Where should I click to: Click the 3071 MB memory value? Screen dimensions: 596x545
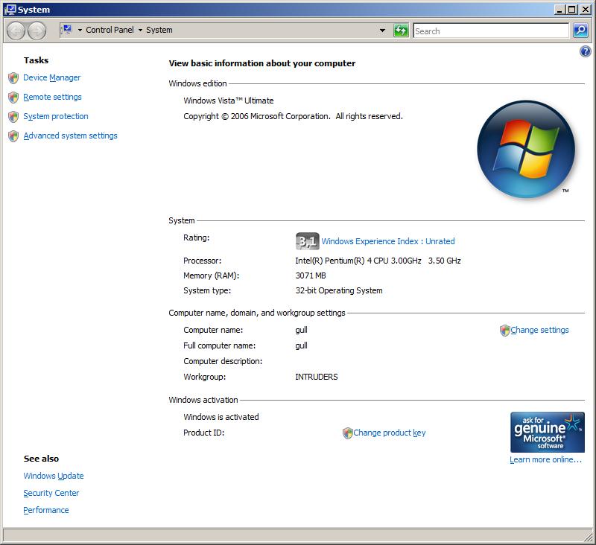(311, 276)
